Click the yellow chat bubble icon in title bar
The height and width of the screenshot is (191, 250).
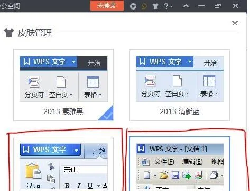point(144,6)
